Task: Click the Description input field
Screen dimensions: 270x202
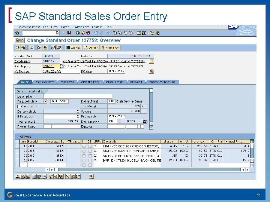Action: 78,97
